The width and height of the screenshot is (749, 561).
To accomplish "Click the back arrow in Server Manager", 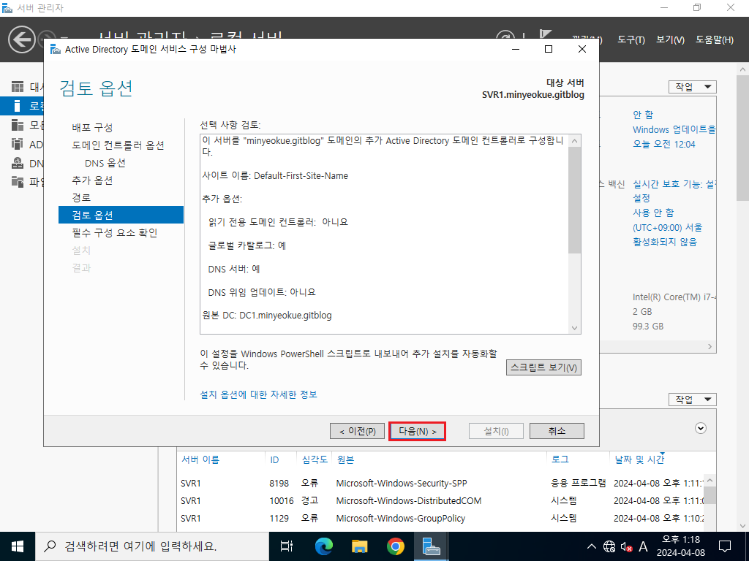I will click(22, 39).
